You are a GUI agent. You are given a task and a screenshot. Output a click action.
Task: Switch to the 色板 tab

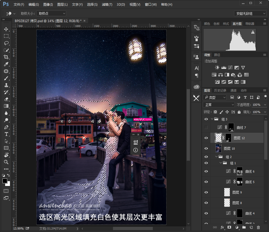[x=217, y=24]
